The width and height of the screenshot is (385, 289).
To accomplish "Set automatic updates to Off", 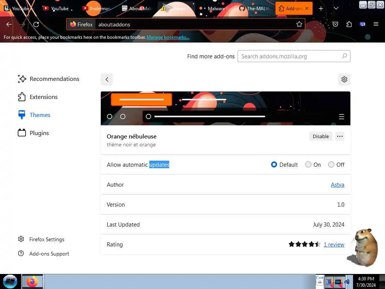I will (331, 164).
